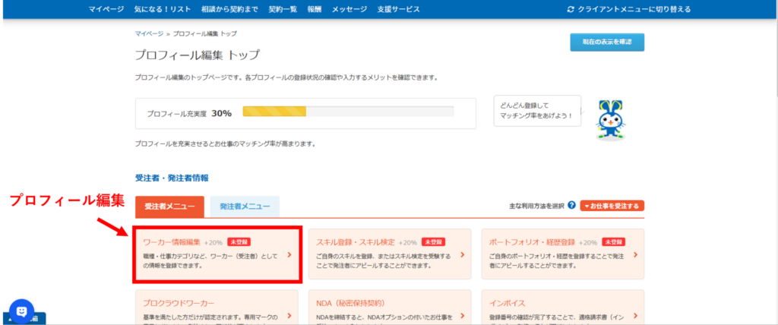Viewport: 778px width, 325px height.
Task: Click 未登録 badge on ワーカー情報編集
Action: click(239, 242)
